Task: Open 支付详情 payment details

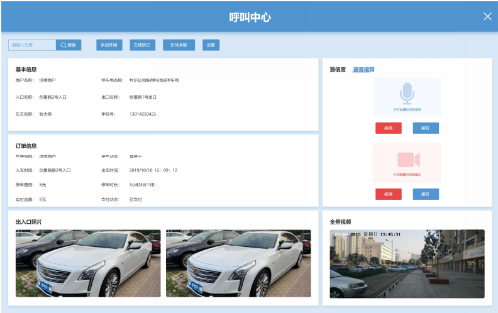Action: (179, 45)
